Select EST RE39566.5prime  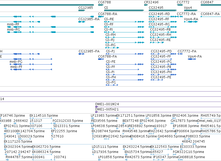[x=92, y=124]
